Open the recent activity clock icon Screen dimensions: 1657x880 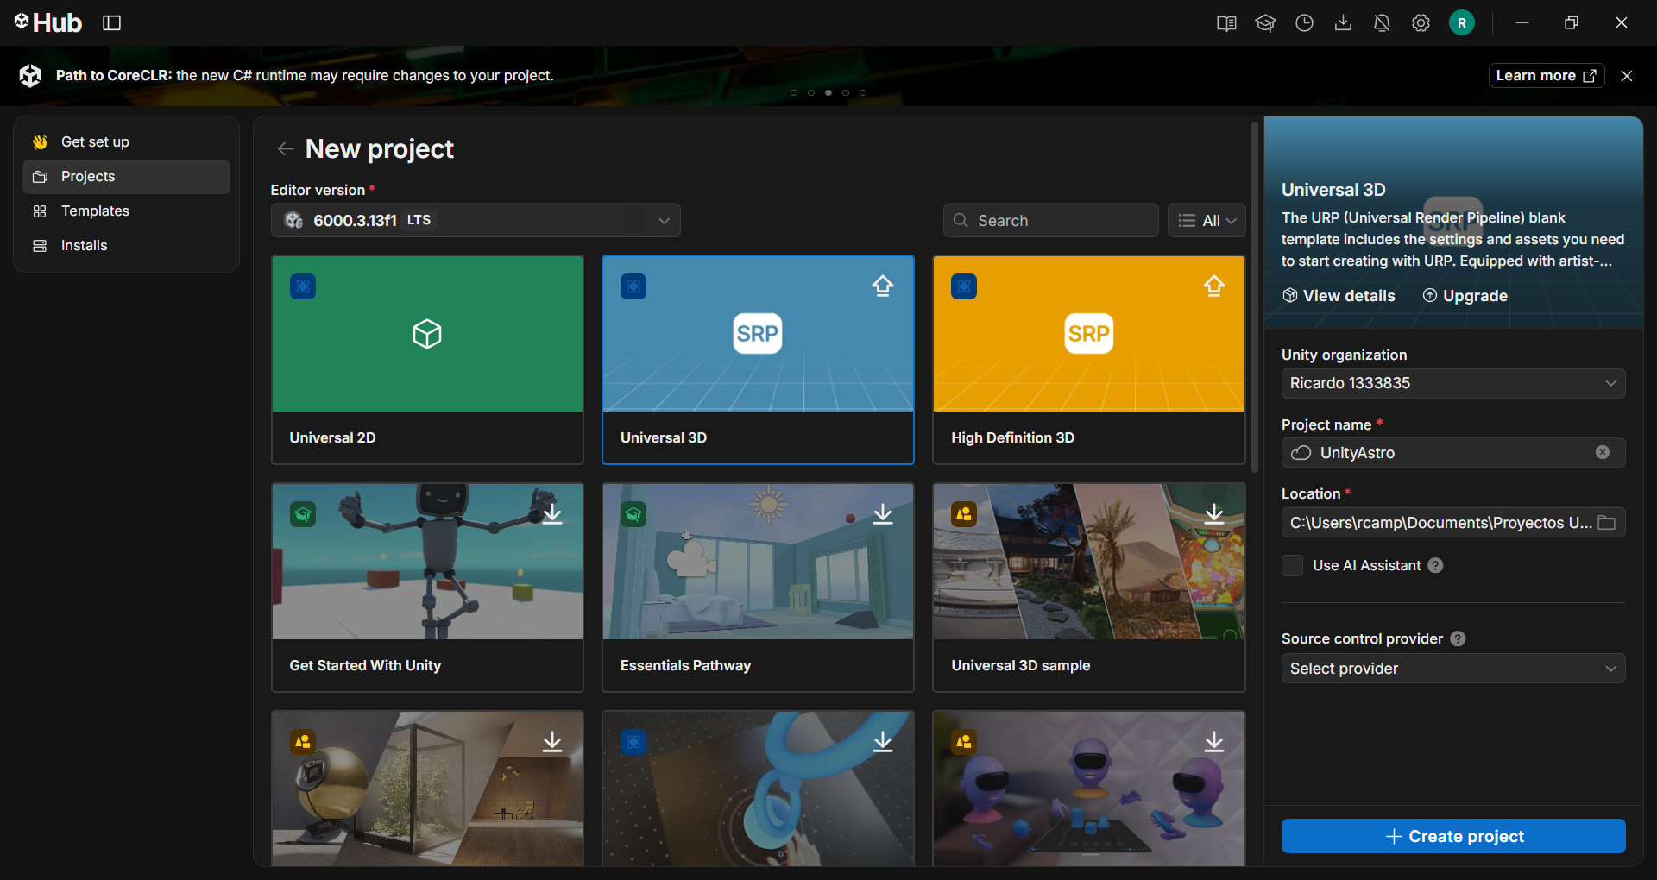(x=1304, y=23)
